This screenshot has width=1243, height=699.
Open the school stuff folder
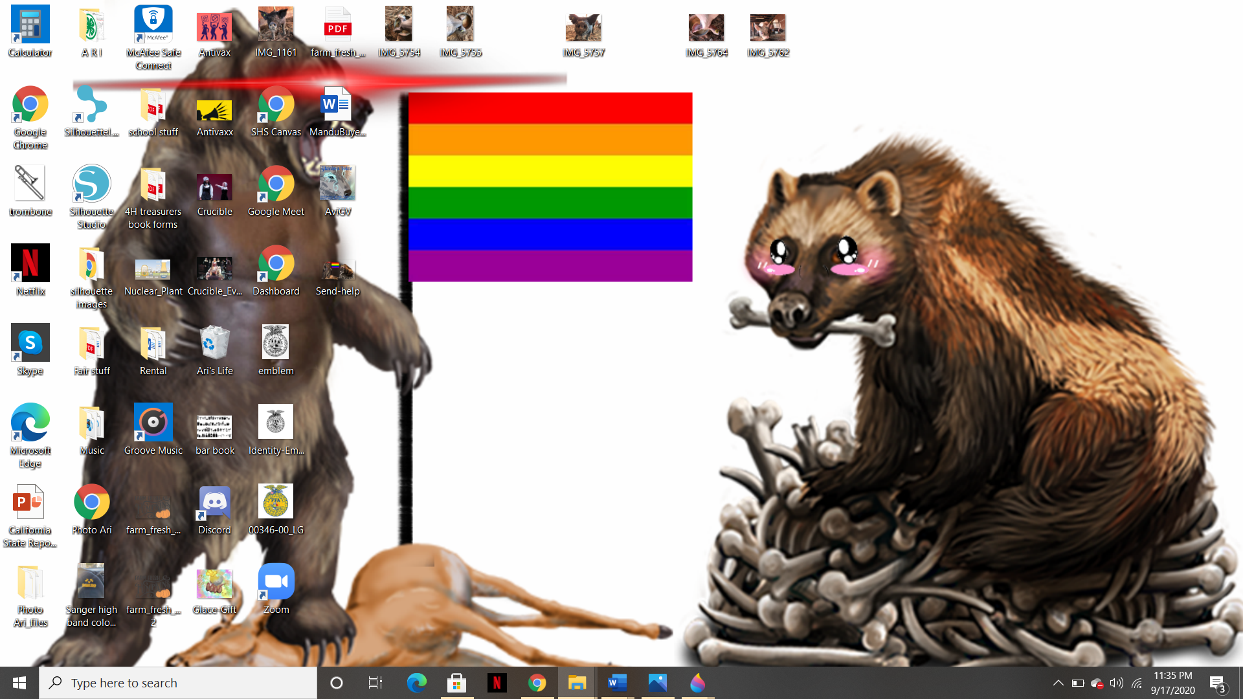click(153, 105)
